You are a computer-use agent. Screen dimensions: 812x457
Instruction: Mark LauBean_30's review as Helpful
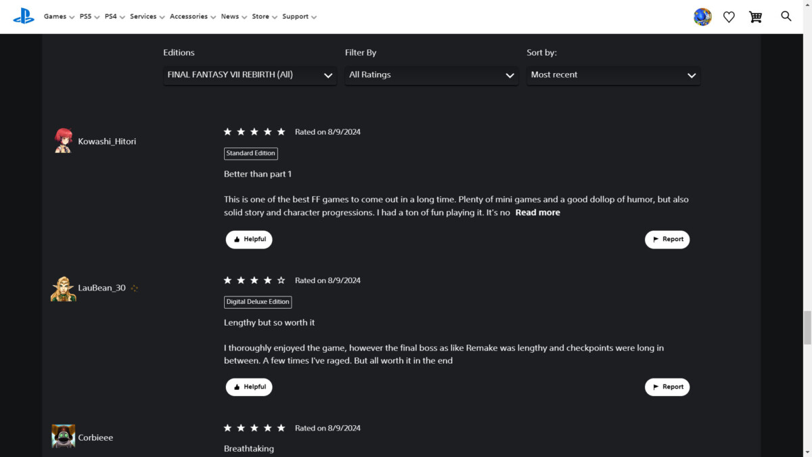(x=249, y=387)
